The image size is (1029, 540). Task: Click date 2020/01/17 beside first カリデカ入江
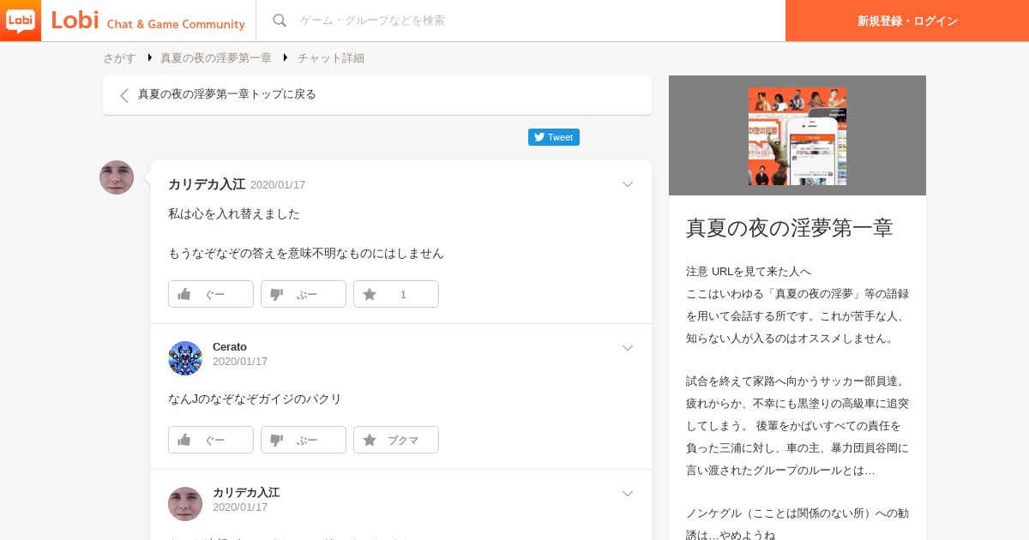click(278, 185)
